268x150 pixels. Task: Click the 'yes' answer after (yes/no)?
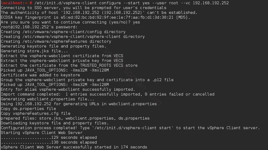[x=136, y=22]
